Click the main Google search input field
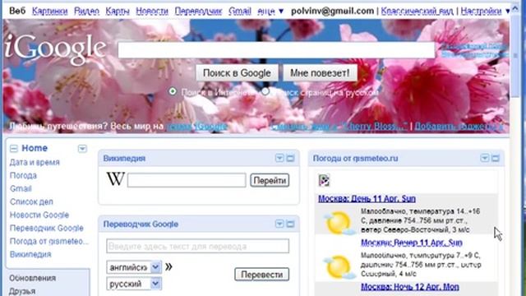 point(276,49)
